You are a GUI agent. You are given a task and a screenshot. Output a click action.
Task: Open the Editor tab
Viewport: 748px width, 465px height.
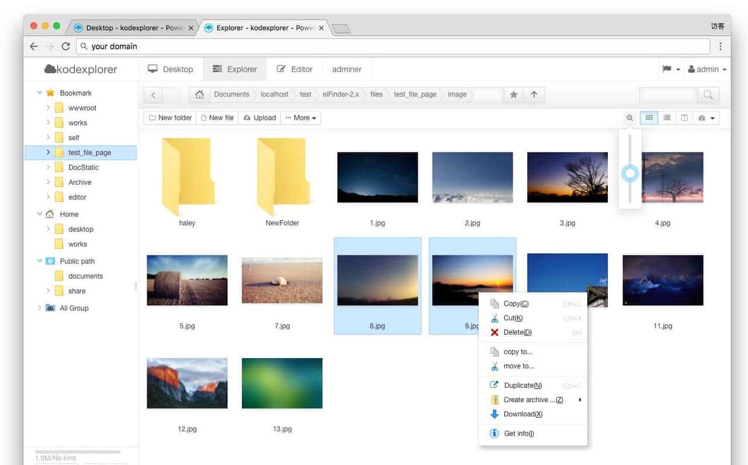[x=295, y=69]
